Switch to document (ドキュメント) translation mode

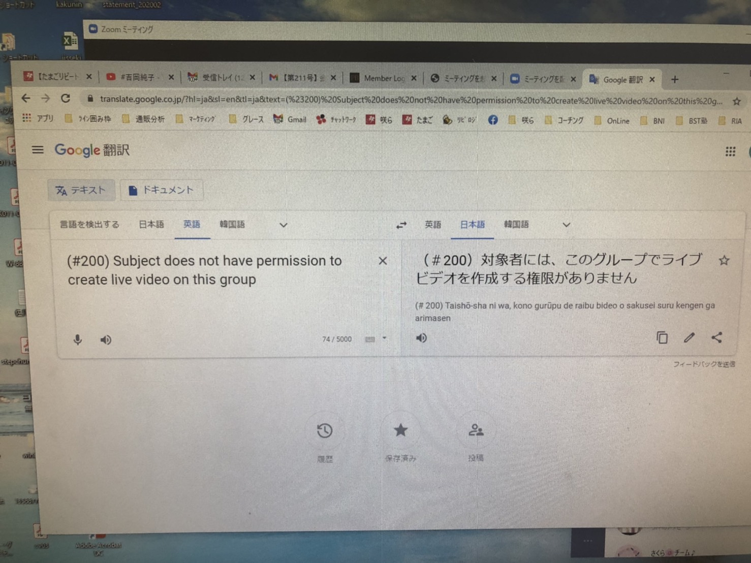[162, 190]
